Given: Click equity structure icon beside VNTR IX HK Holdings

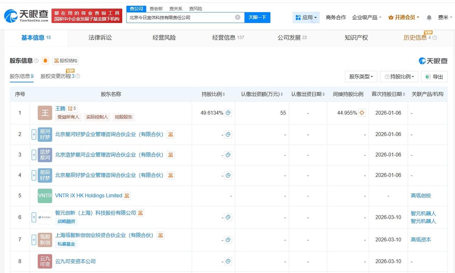Looking at the screenshot, I should (127, 196).
